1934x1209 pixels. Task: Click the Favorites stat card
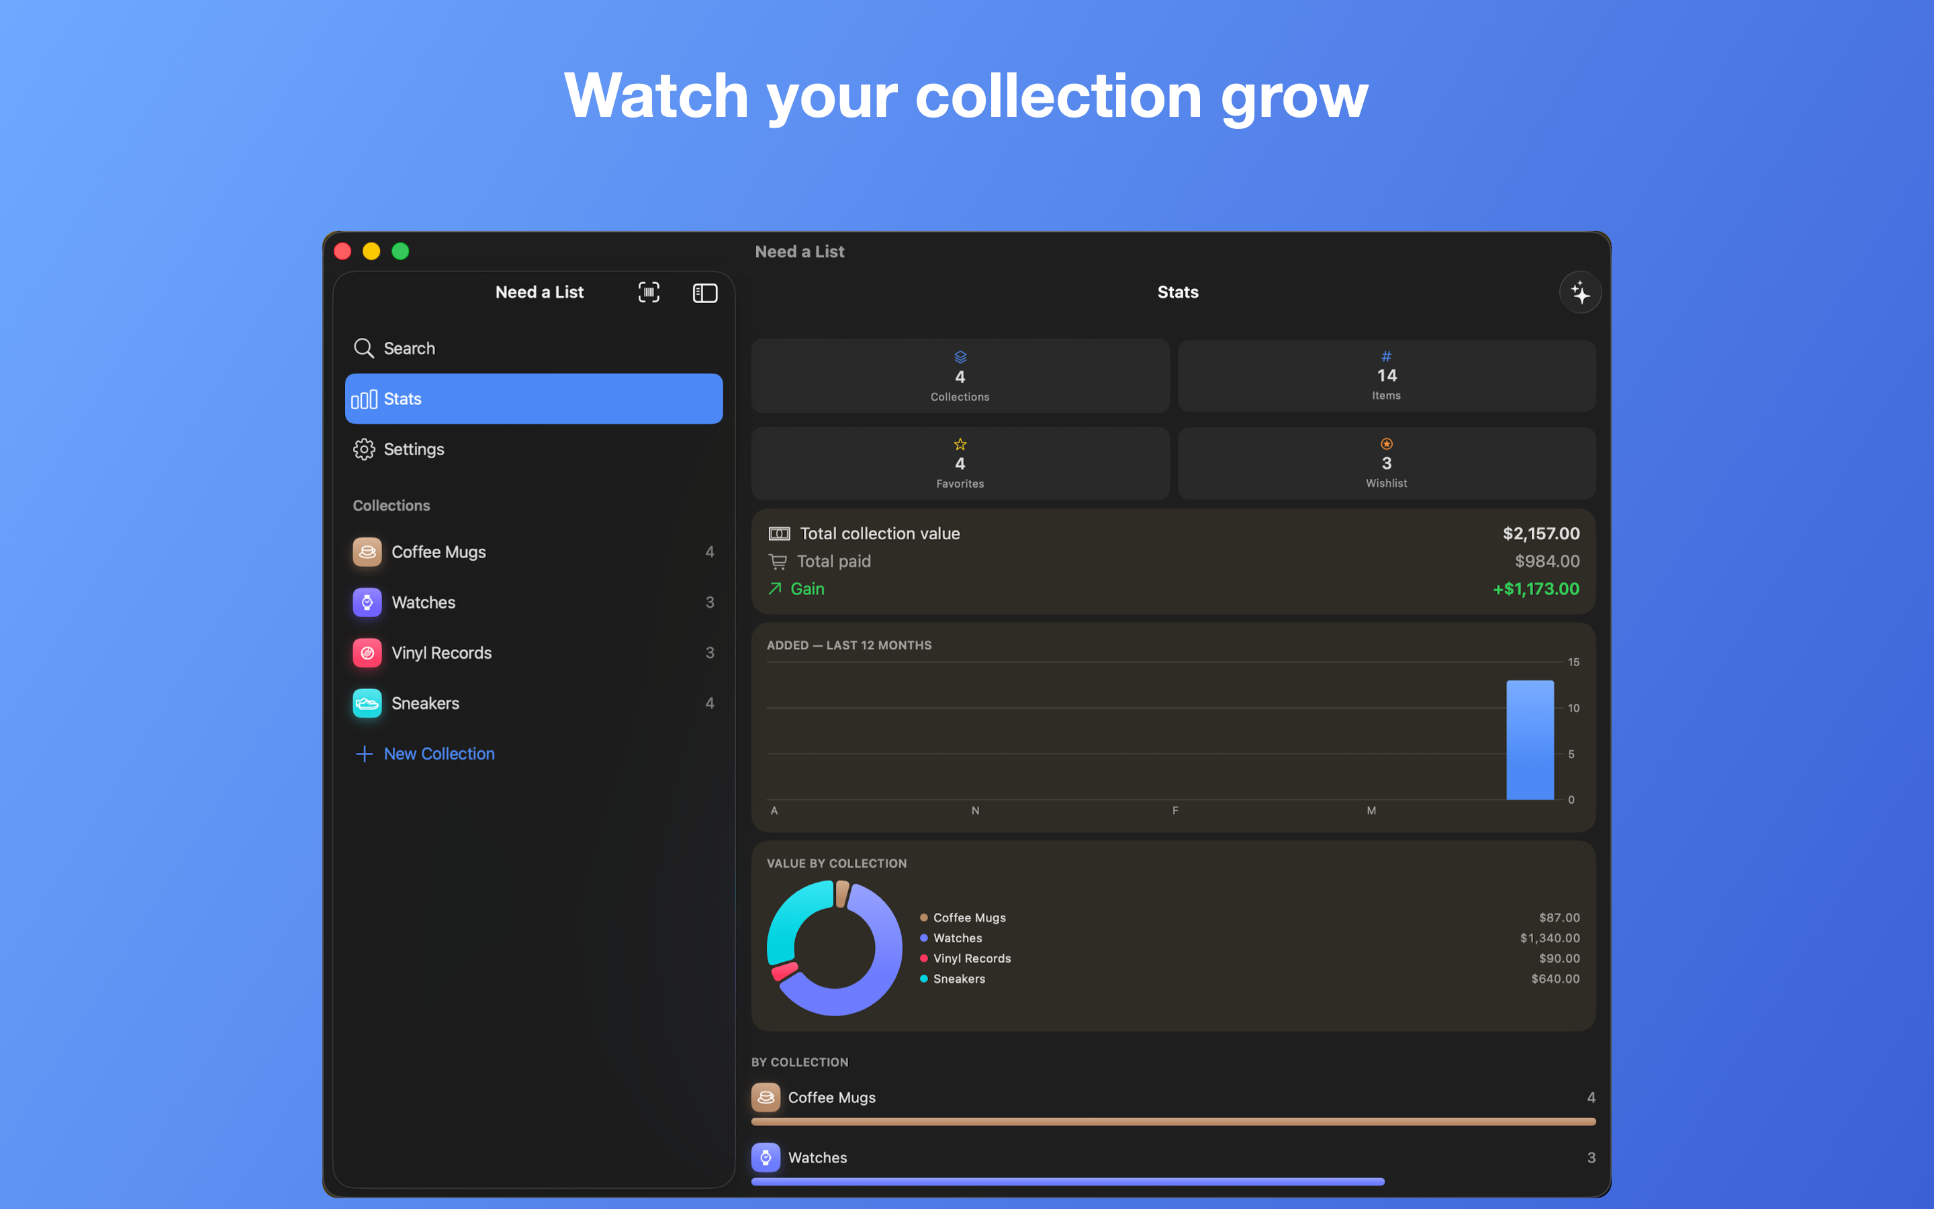[960, 463]
